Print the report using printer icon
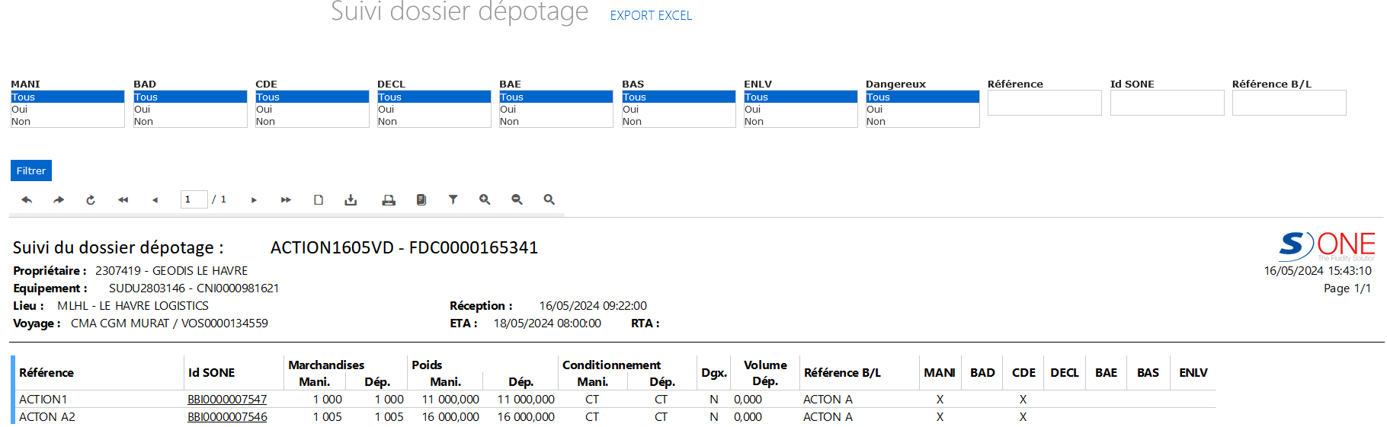The height and width of the screenshot is (427, 1387). click(389, 199)
